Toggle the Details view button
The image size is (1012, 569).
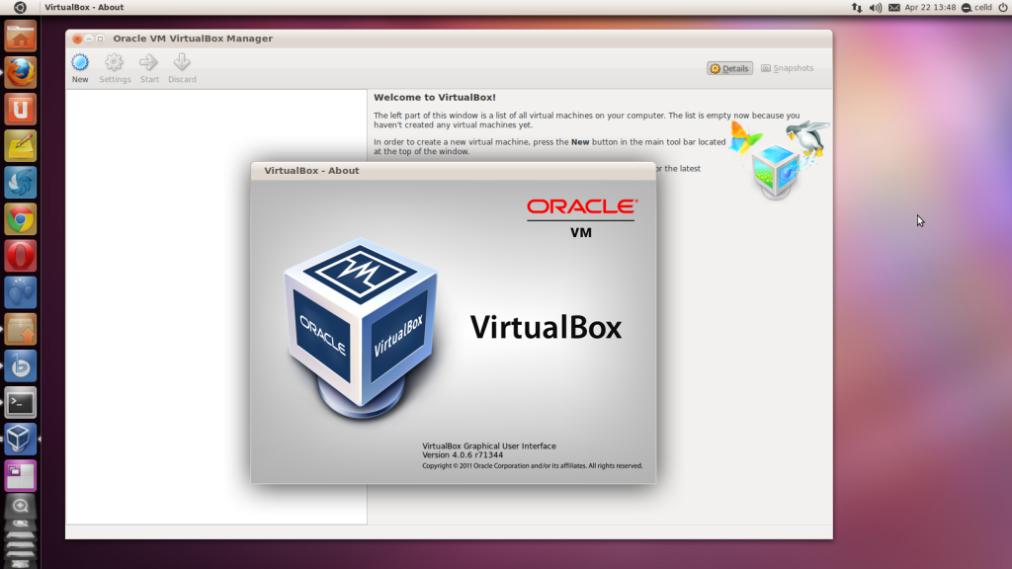[x=730, y=69]
